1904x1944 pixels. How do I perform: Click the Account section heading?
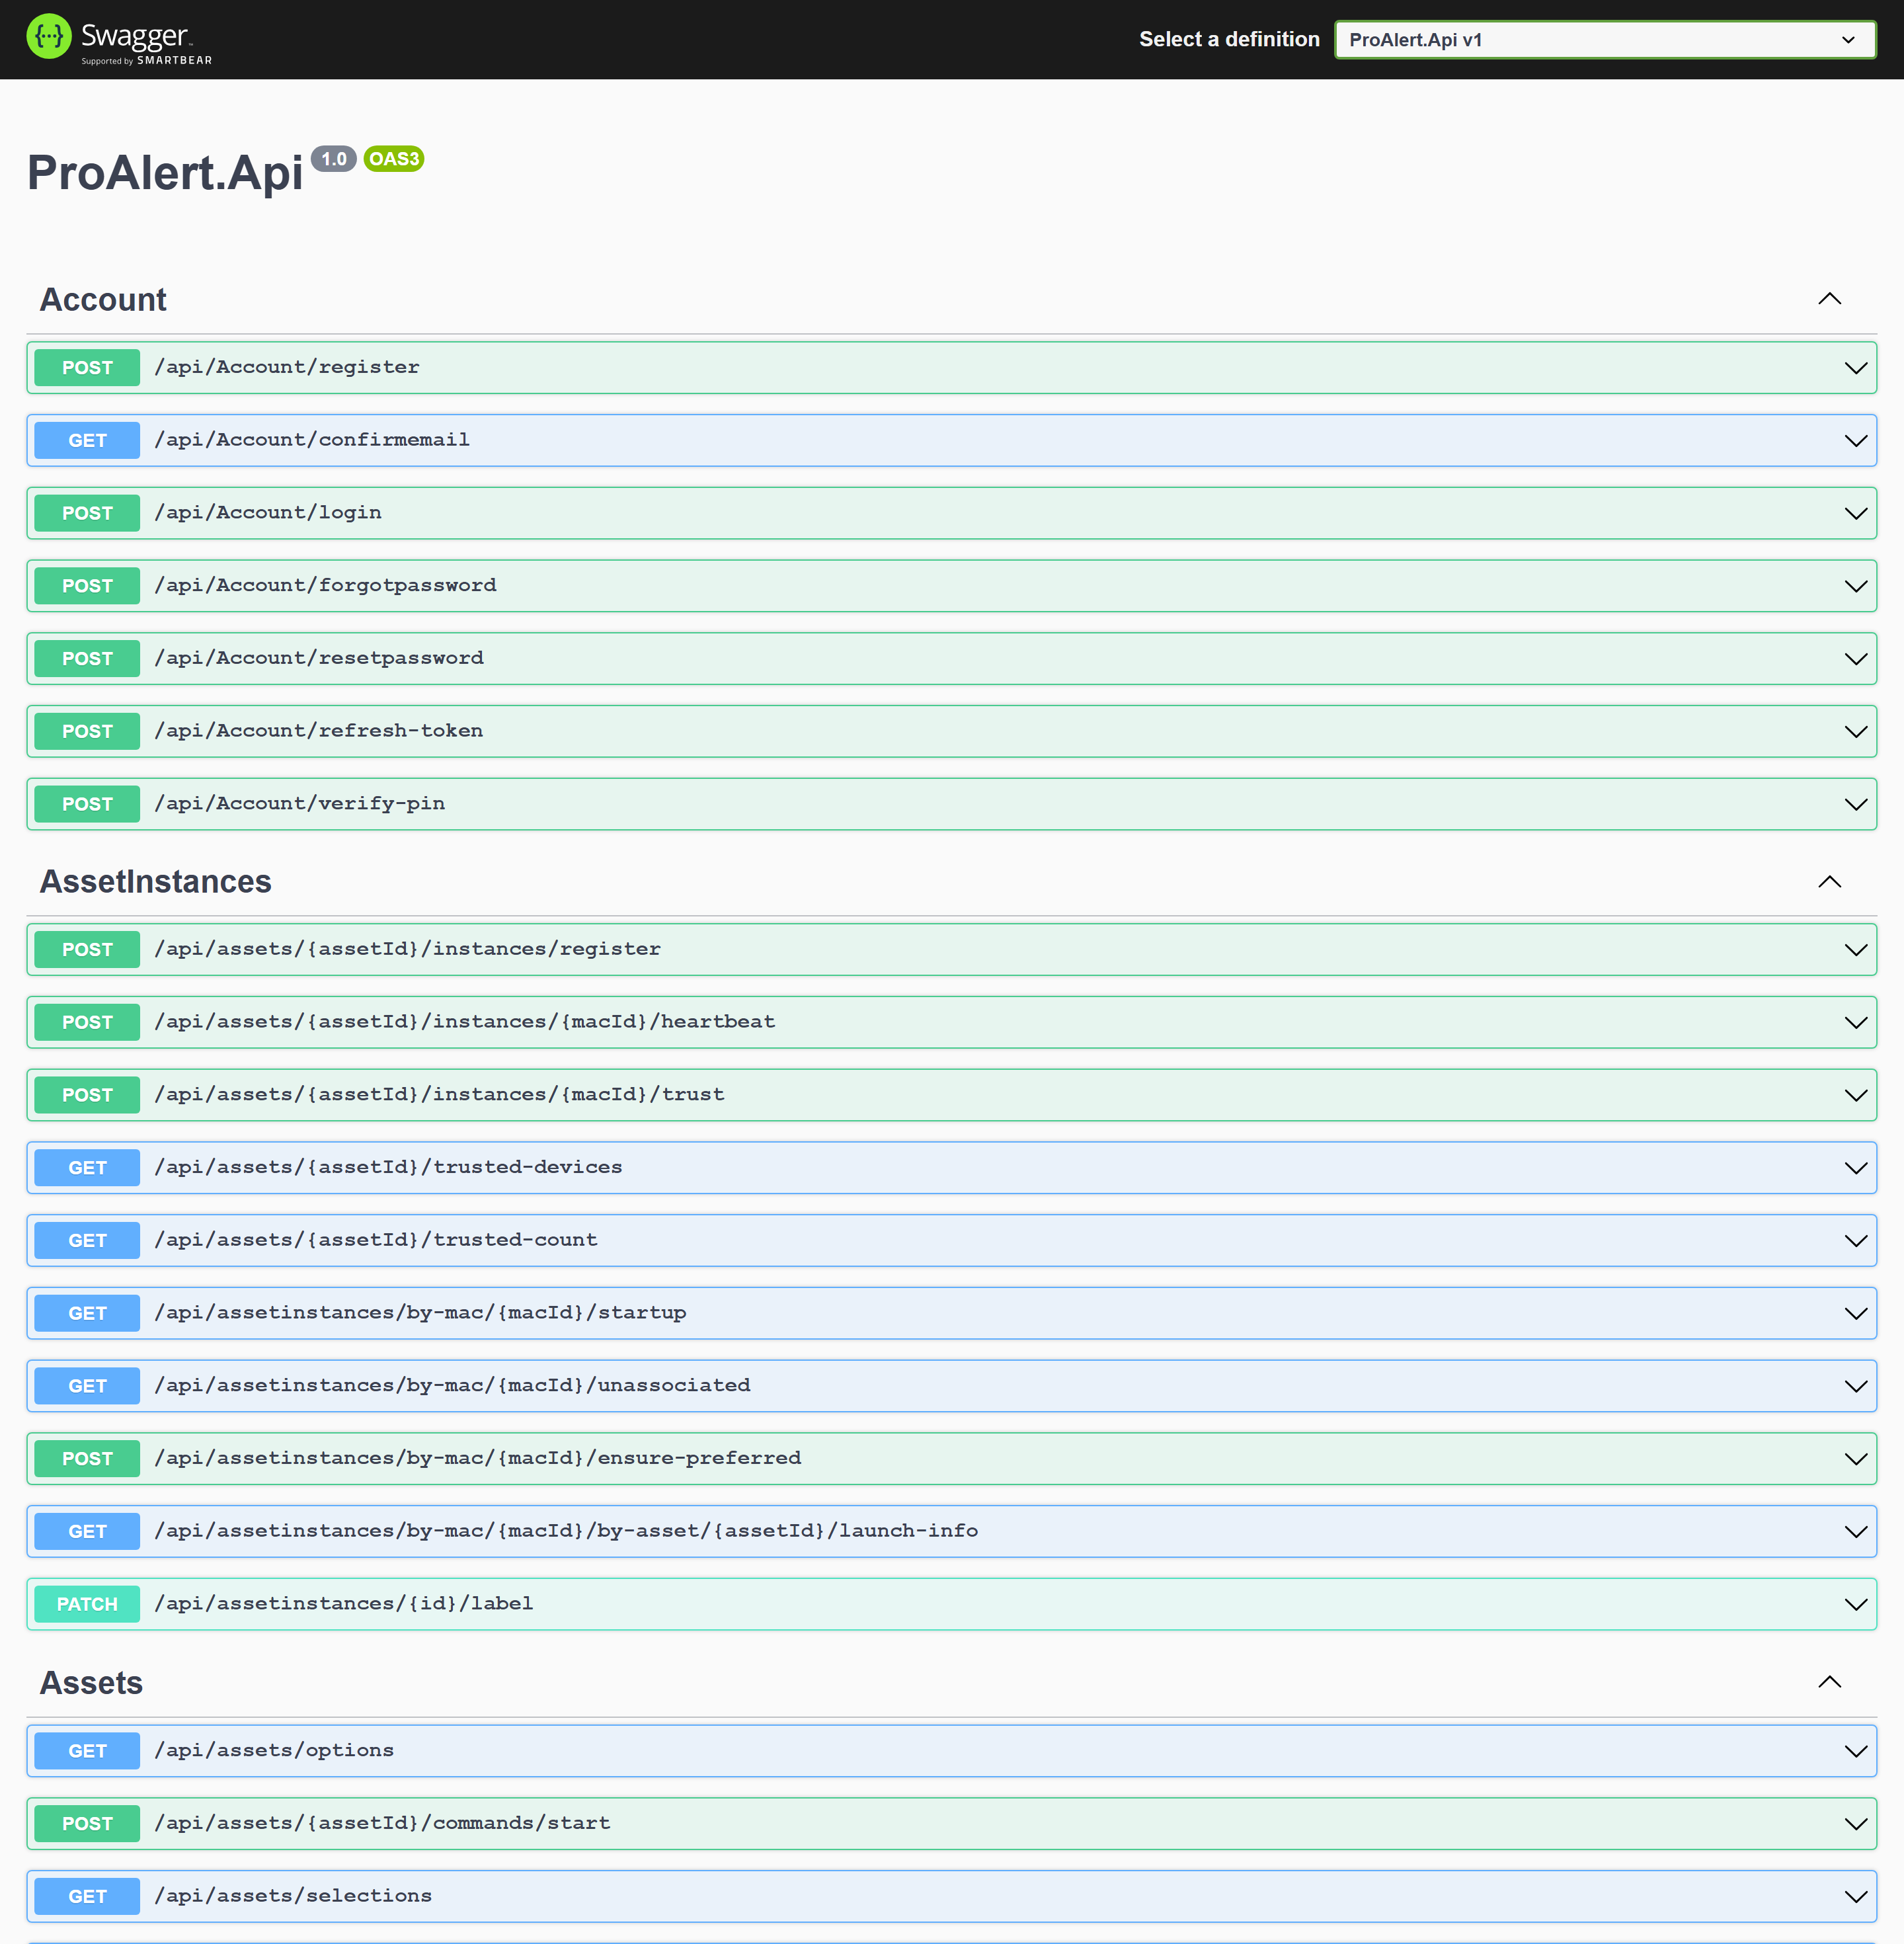coord(103,300)
